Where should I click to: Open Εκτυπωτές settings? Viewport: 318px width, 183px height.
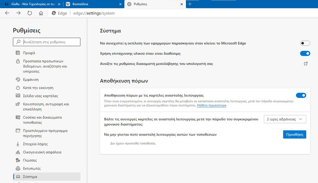coord(47,168)
